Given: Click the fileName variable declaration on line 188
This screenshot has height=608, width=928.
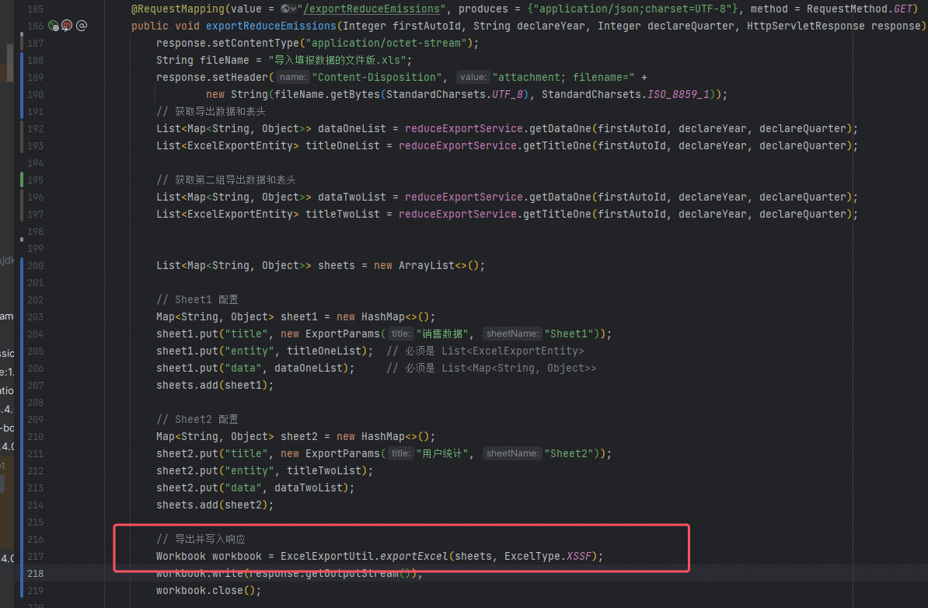Looking at the screenshot, I should pos(225,61).
